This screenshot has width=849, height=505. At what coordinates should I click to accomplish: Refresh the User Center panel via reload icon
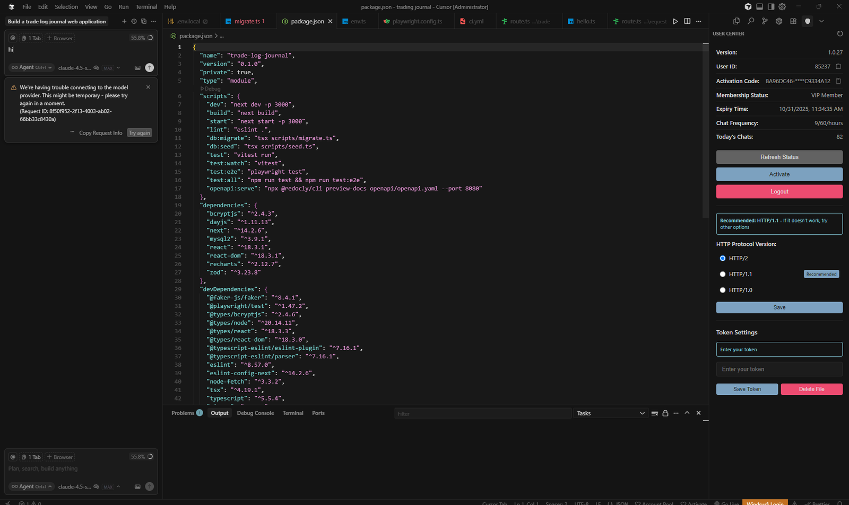(839, 33)
